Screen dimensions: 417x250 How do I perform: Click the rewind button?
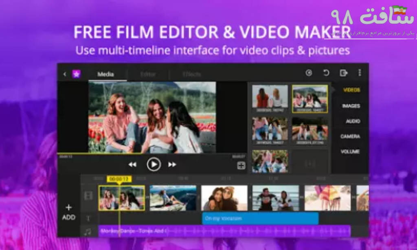tap(132, 164)
